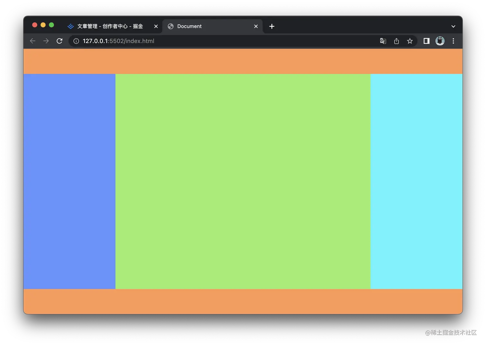
Task: Open the Google Translate page icon
Action: tap(383, 41)
